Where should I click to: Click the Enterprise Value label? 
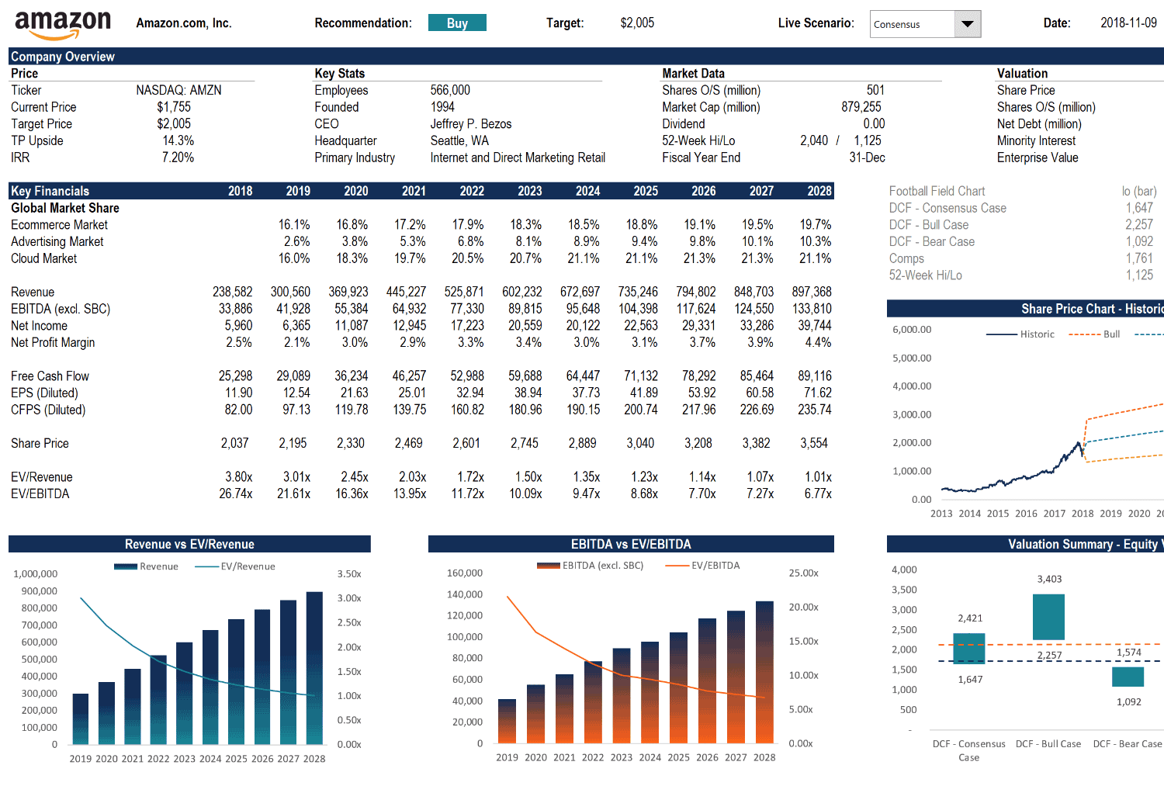click(x=1038, y=158)
